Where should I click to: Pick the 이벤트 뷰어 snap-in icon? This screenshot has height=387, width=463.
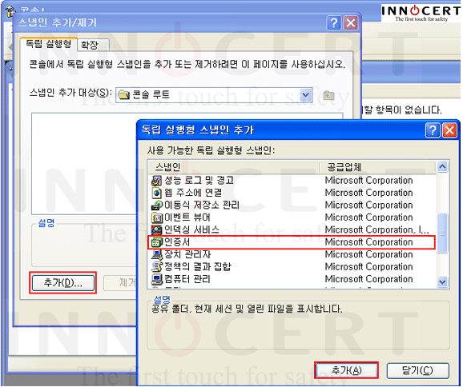coord(156,217)
